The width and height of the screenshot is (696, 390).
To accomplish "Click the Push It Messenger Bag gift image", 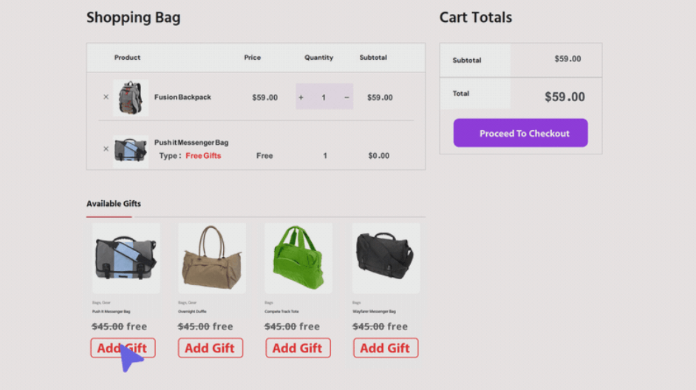I will point(126,258).
